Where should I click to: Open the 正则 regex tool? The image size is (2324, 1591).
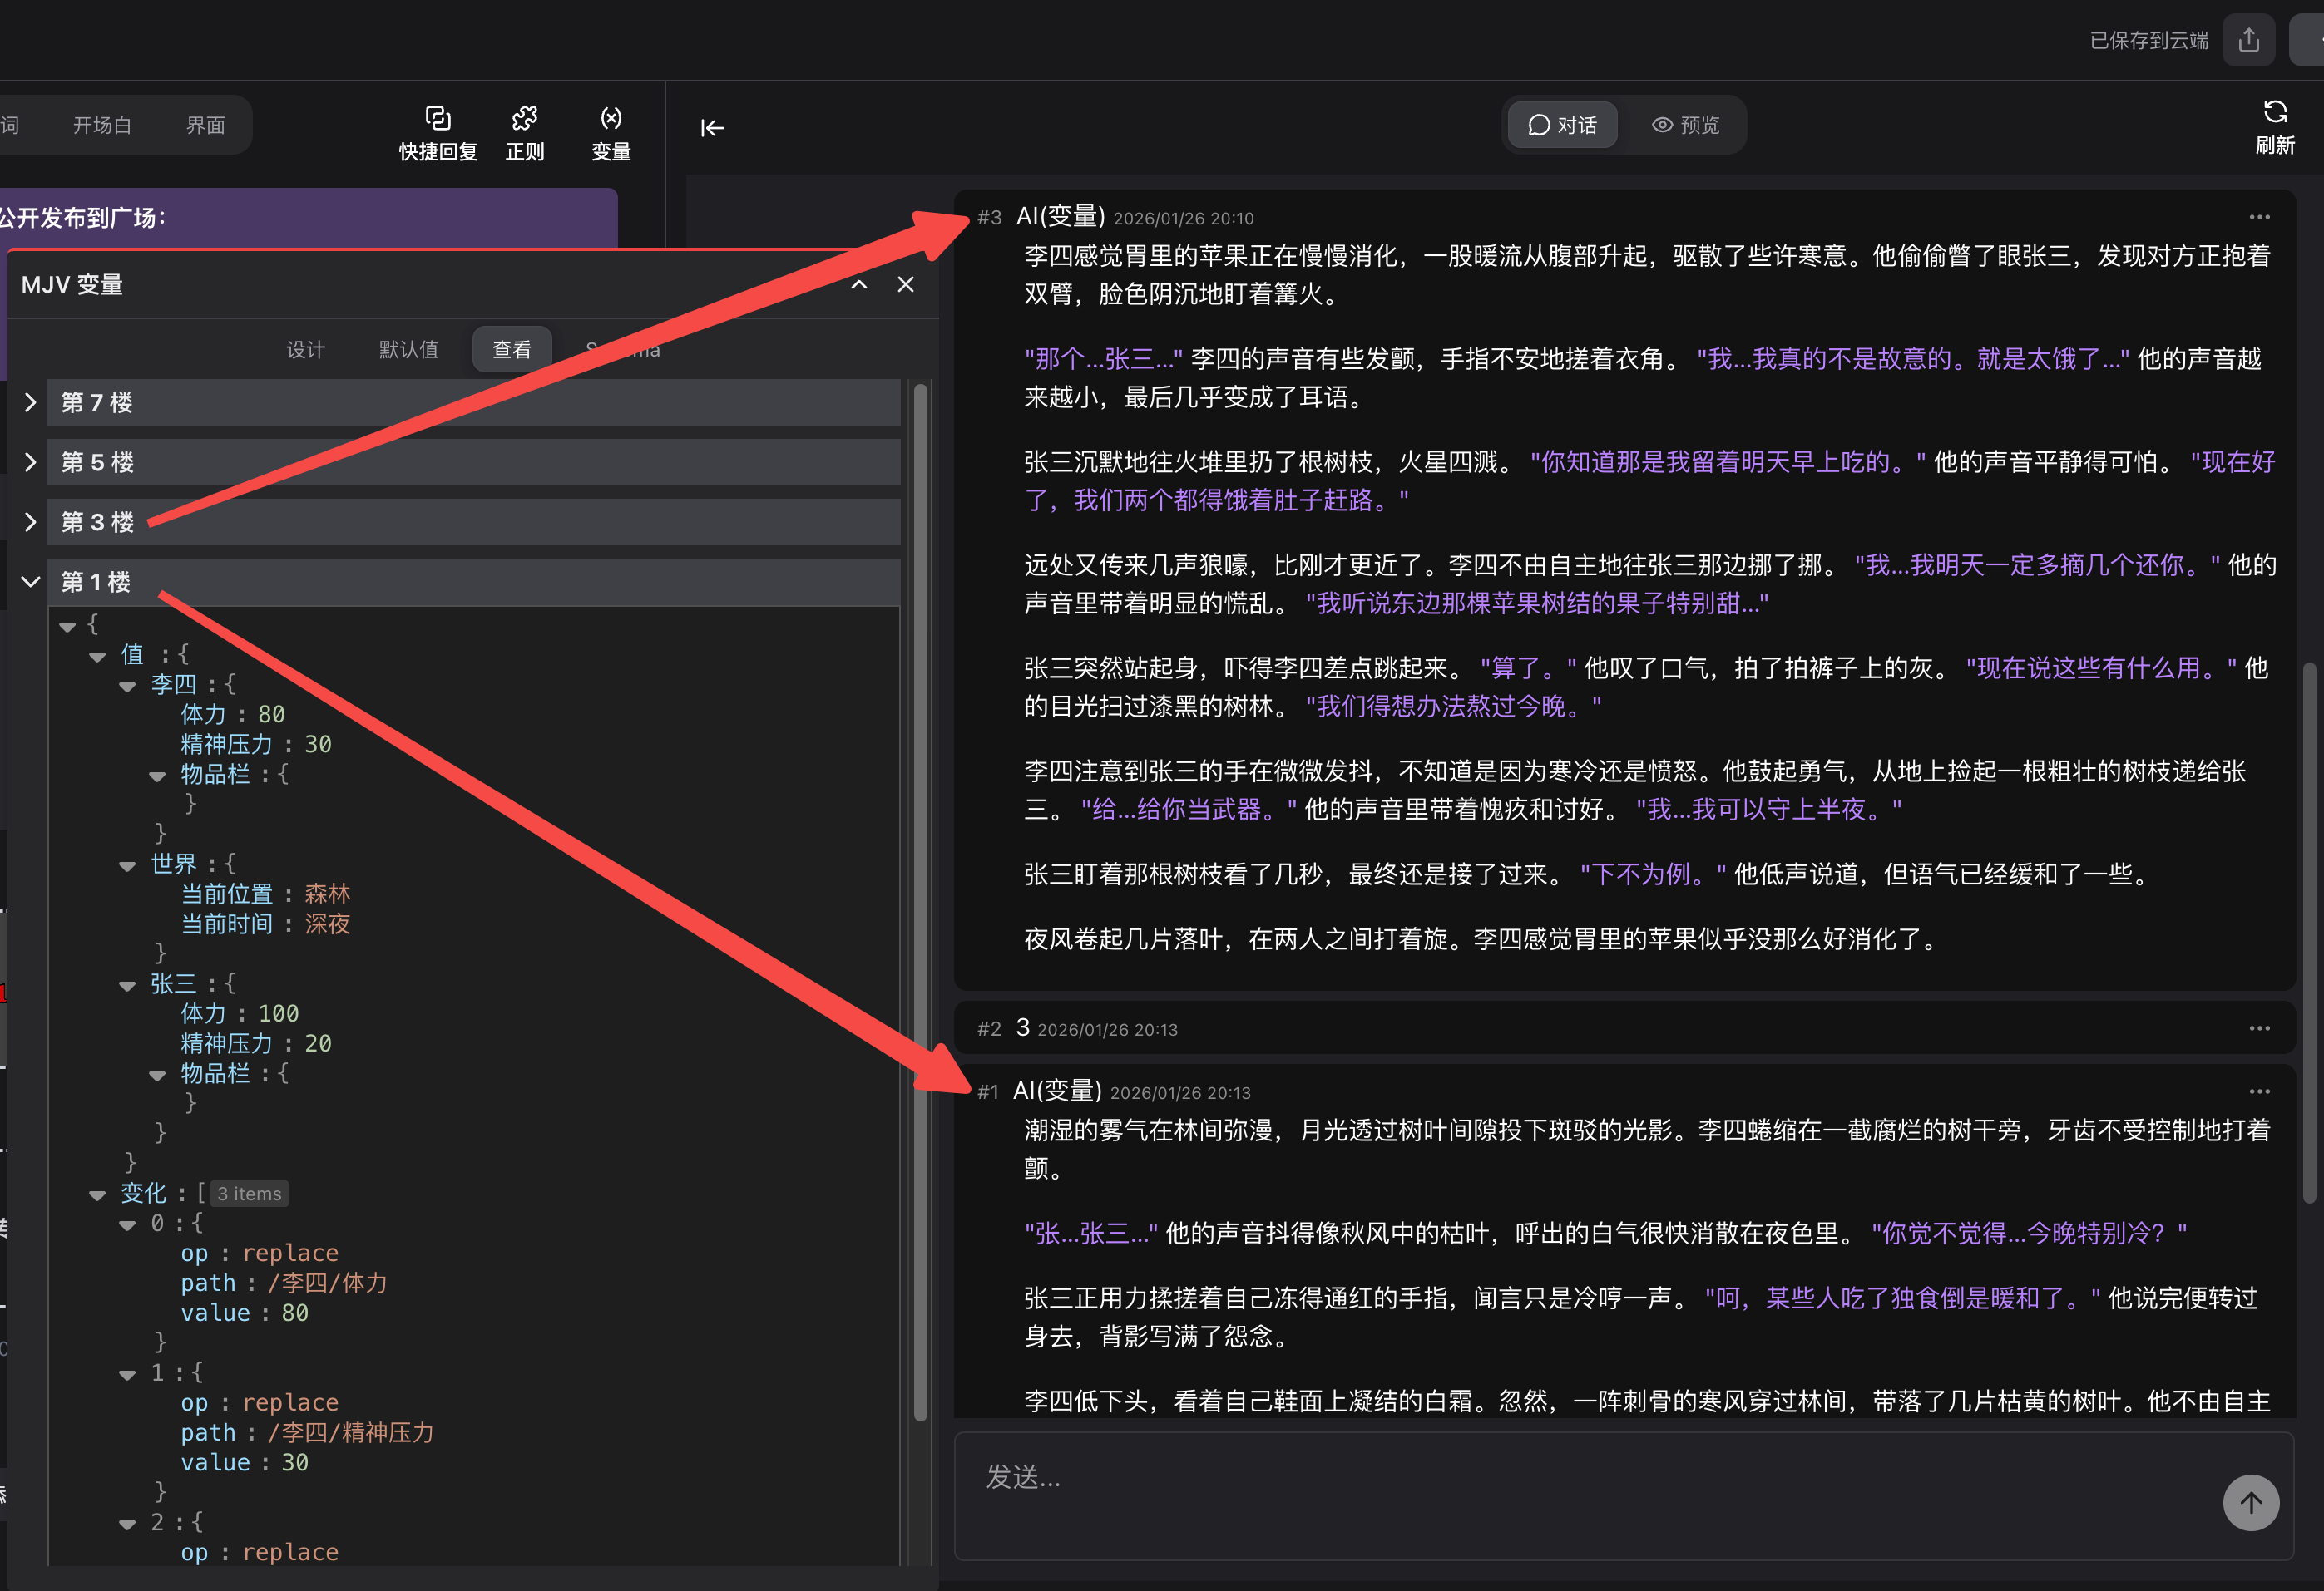[x=524, y=133]
